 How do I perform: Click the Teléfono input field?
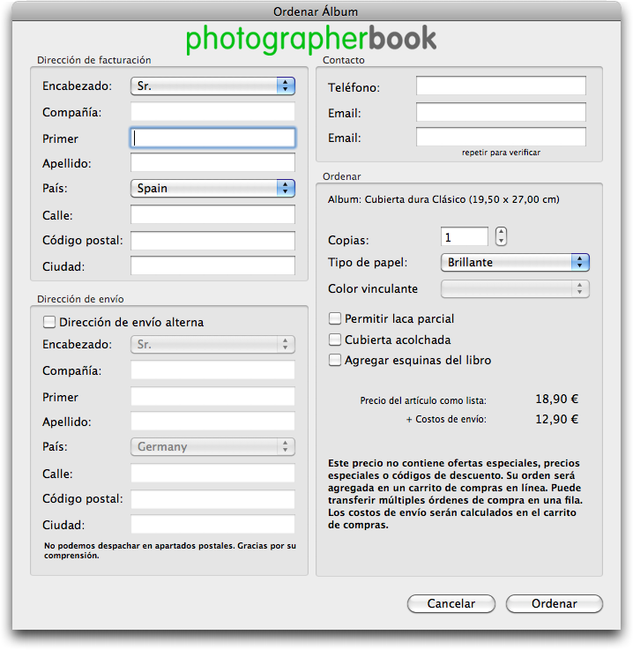(x=501, y=86)
